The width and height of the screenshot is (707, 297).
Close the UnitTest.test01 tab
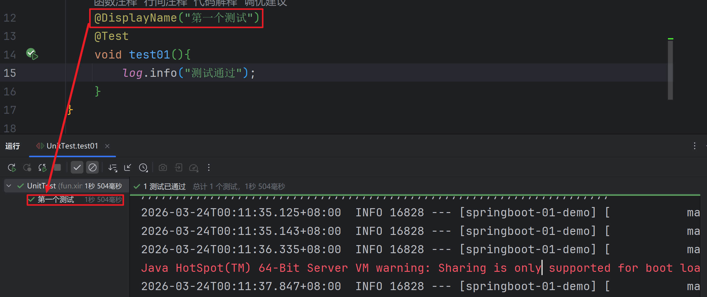[x=107, y=146]
